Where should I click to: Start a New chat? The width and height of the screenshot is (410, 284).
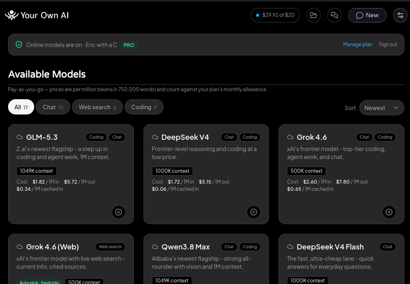pos(367,15)
